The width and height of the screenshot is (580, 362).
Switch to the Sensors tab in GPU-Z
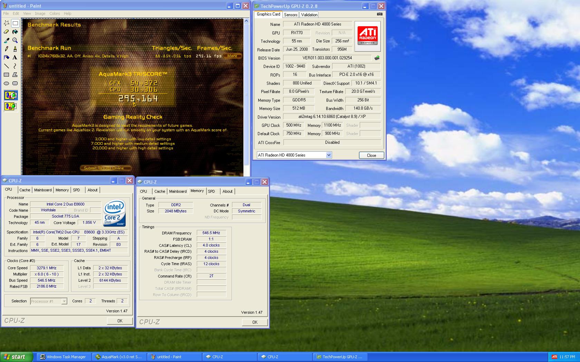click(291, 15)
